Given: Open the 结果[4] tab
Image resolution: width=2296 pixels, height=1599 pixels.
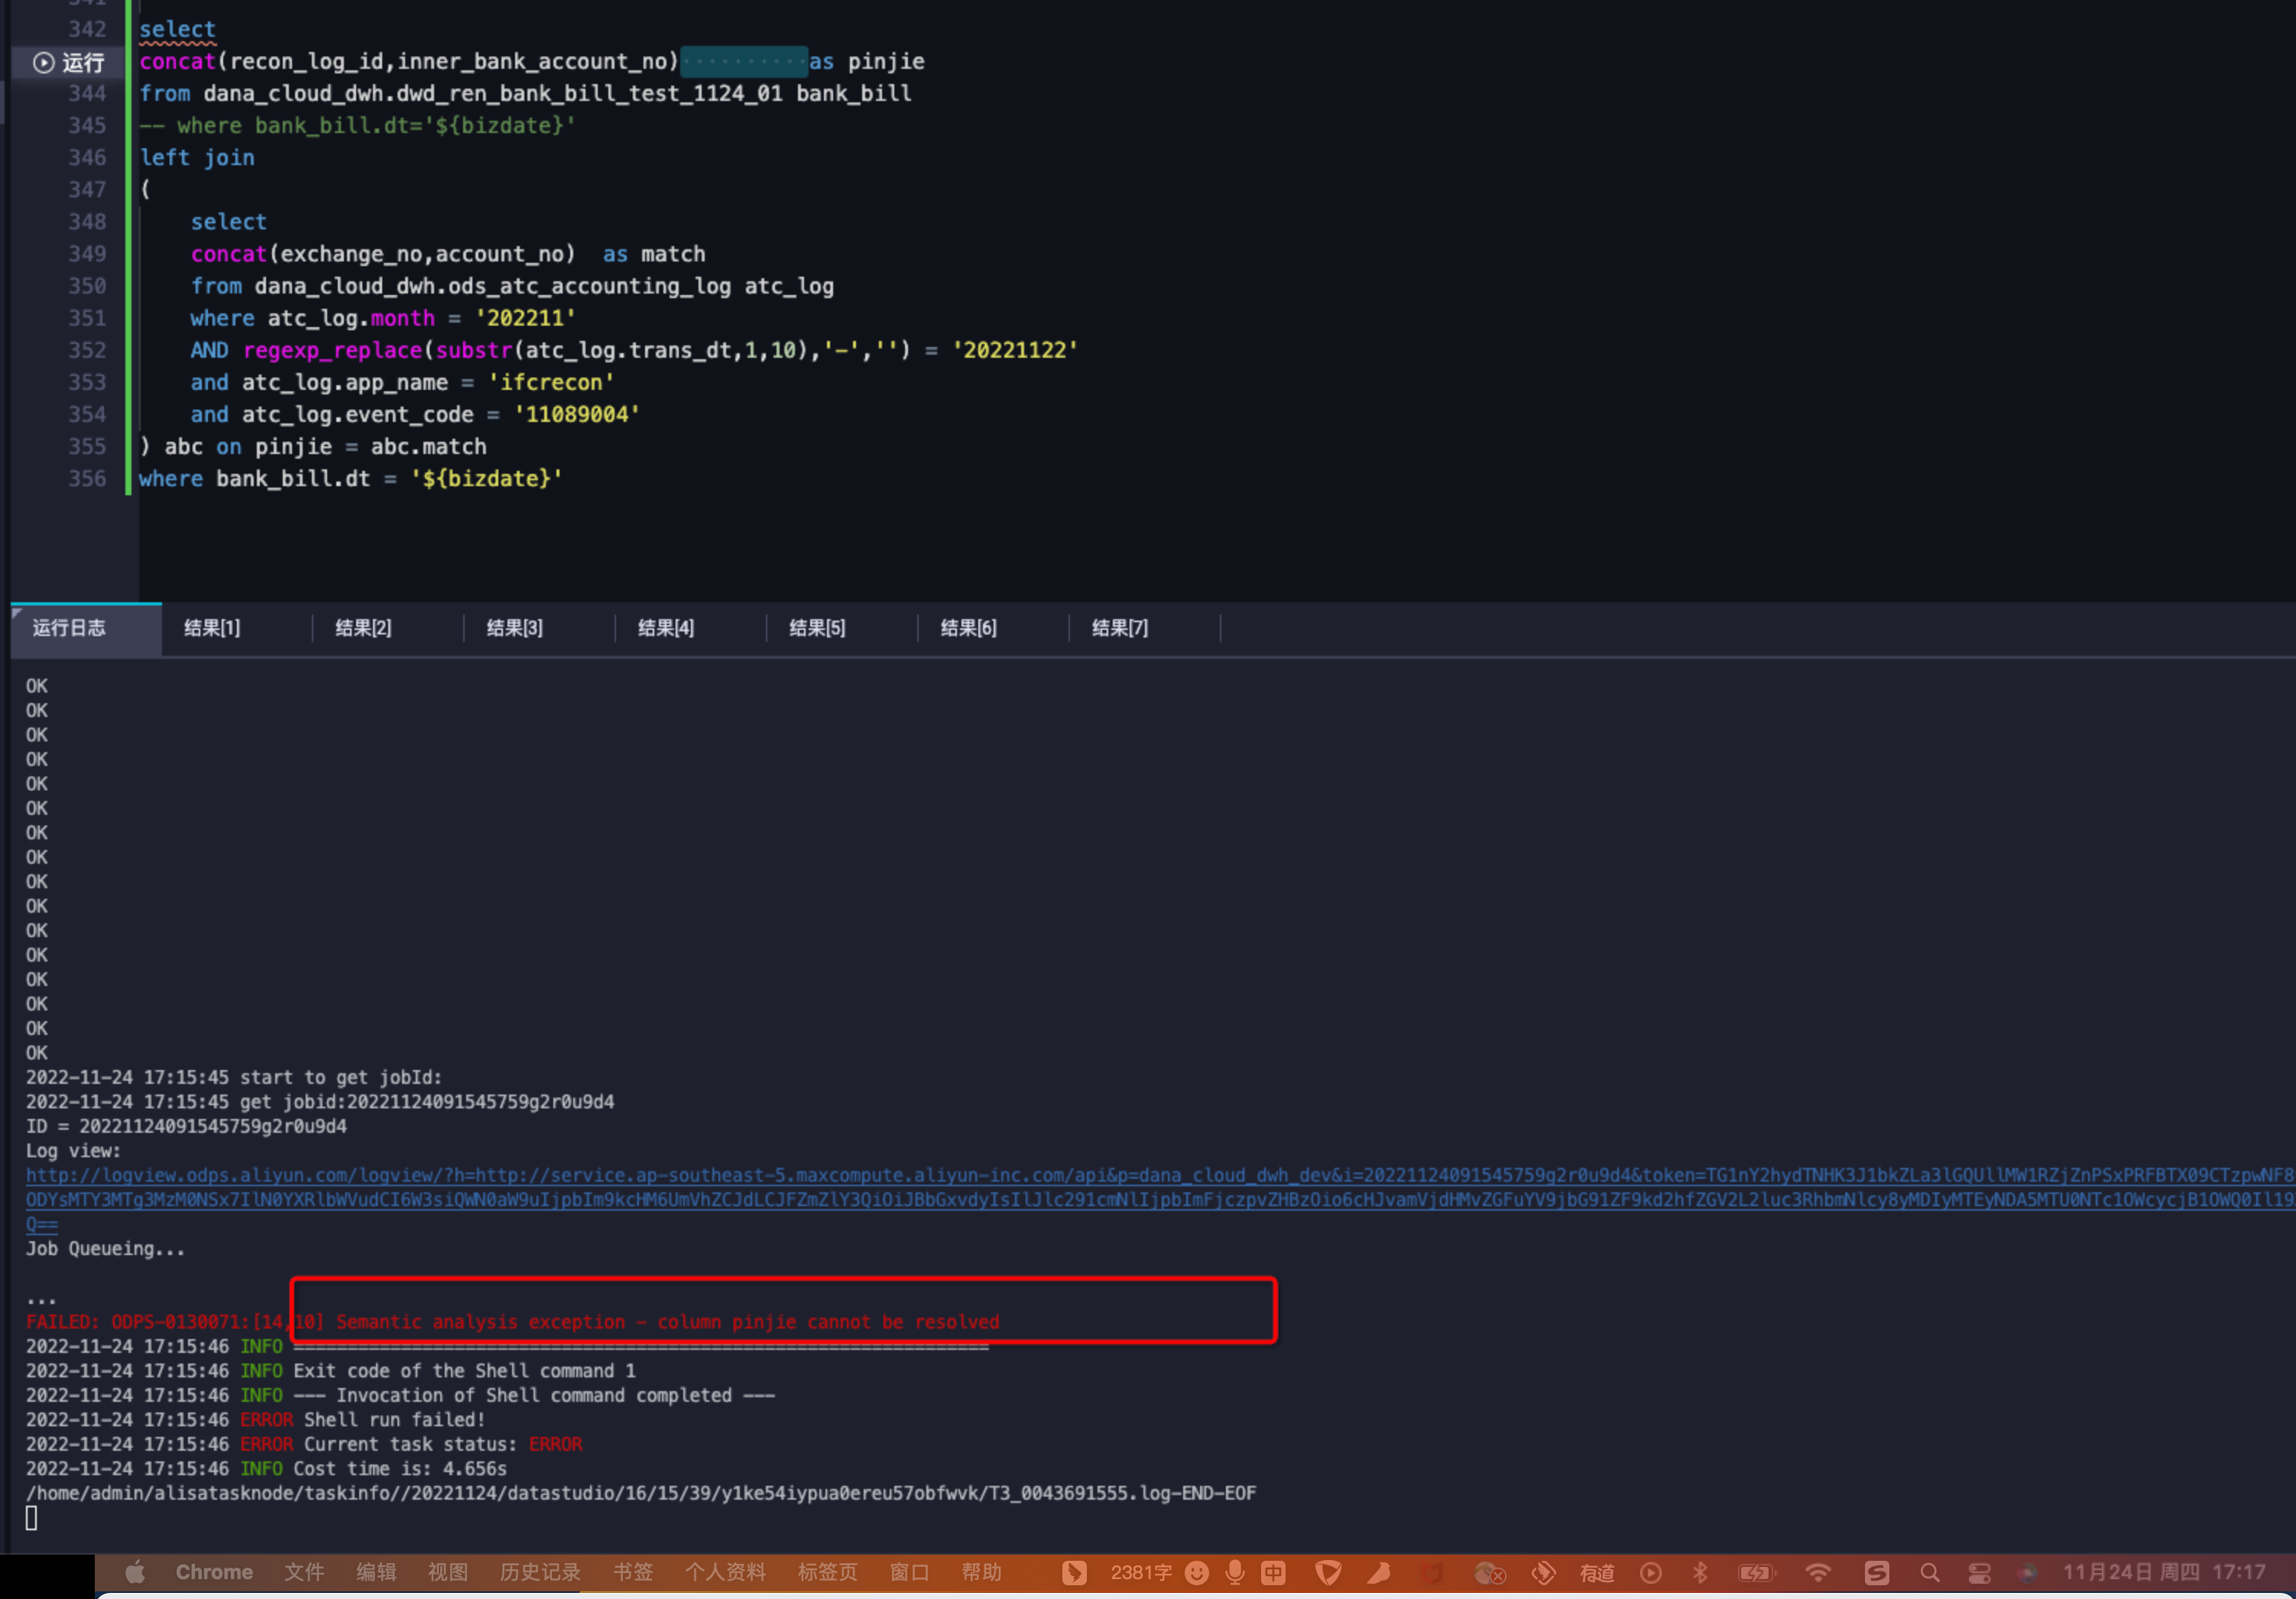Looking at the screenshot, I should (666, 628).
